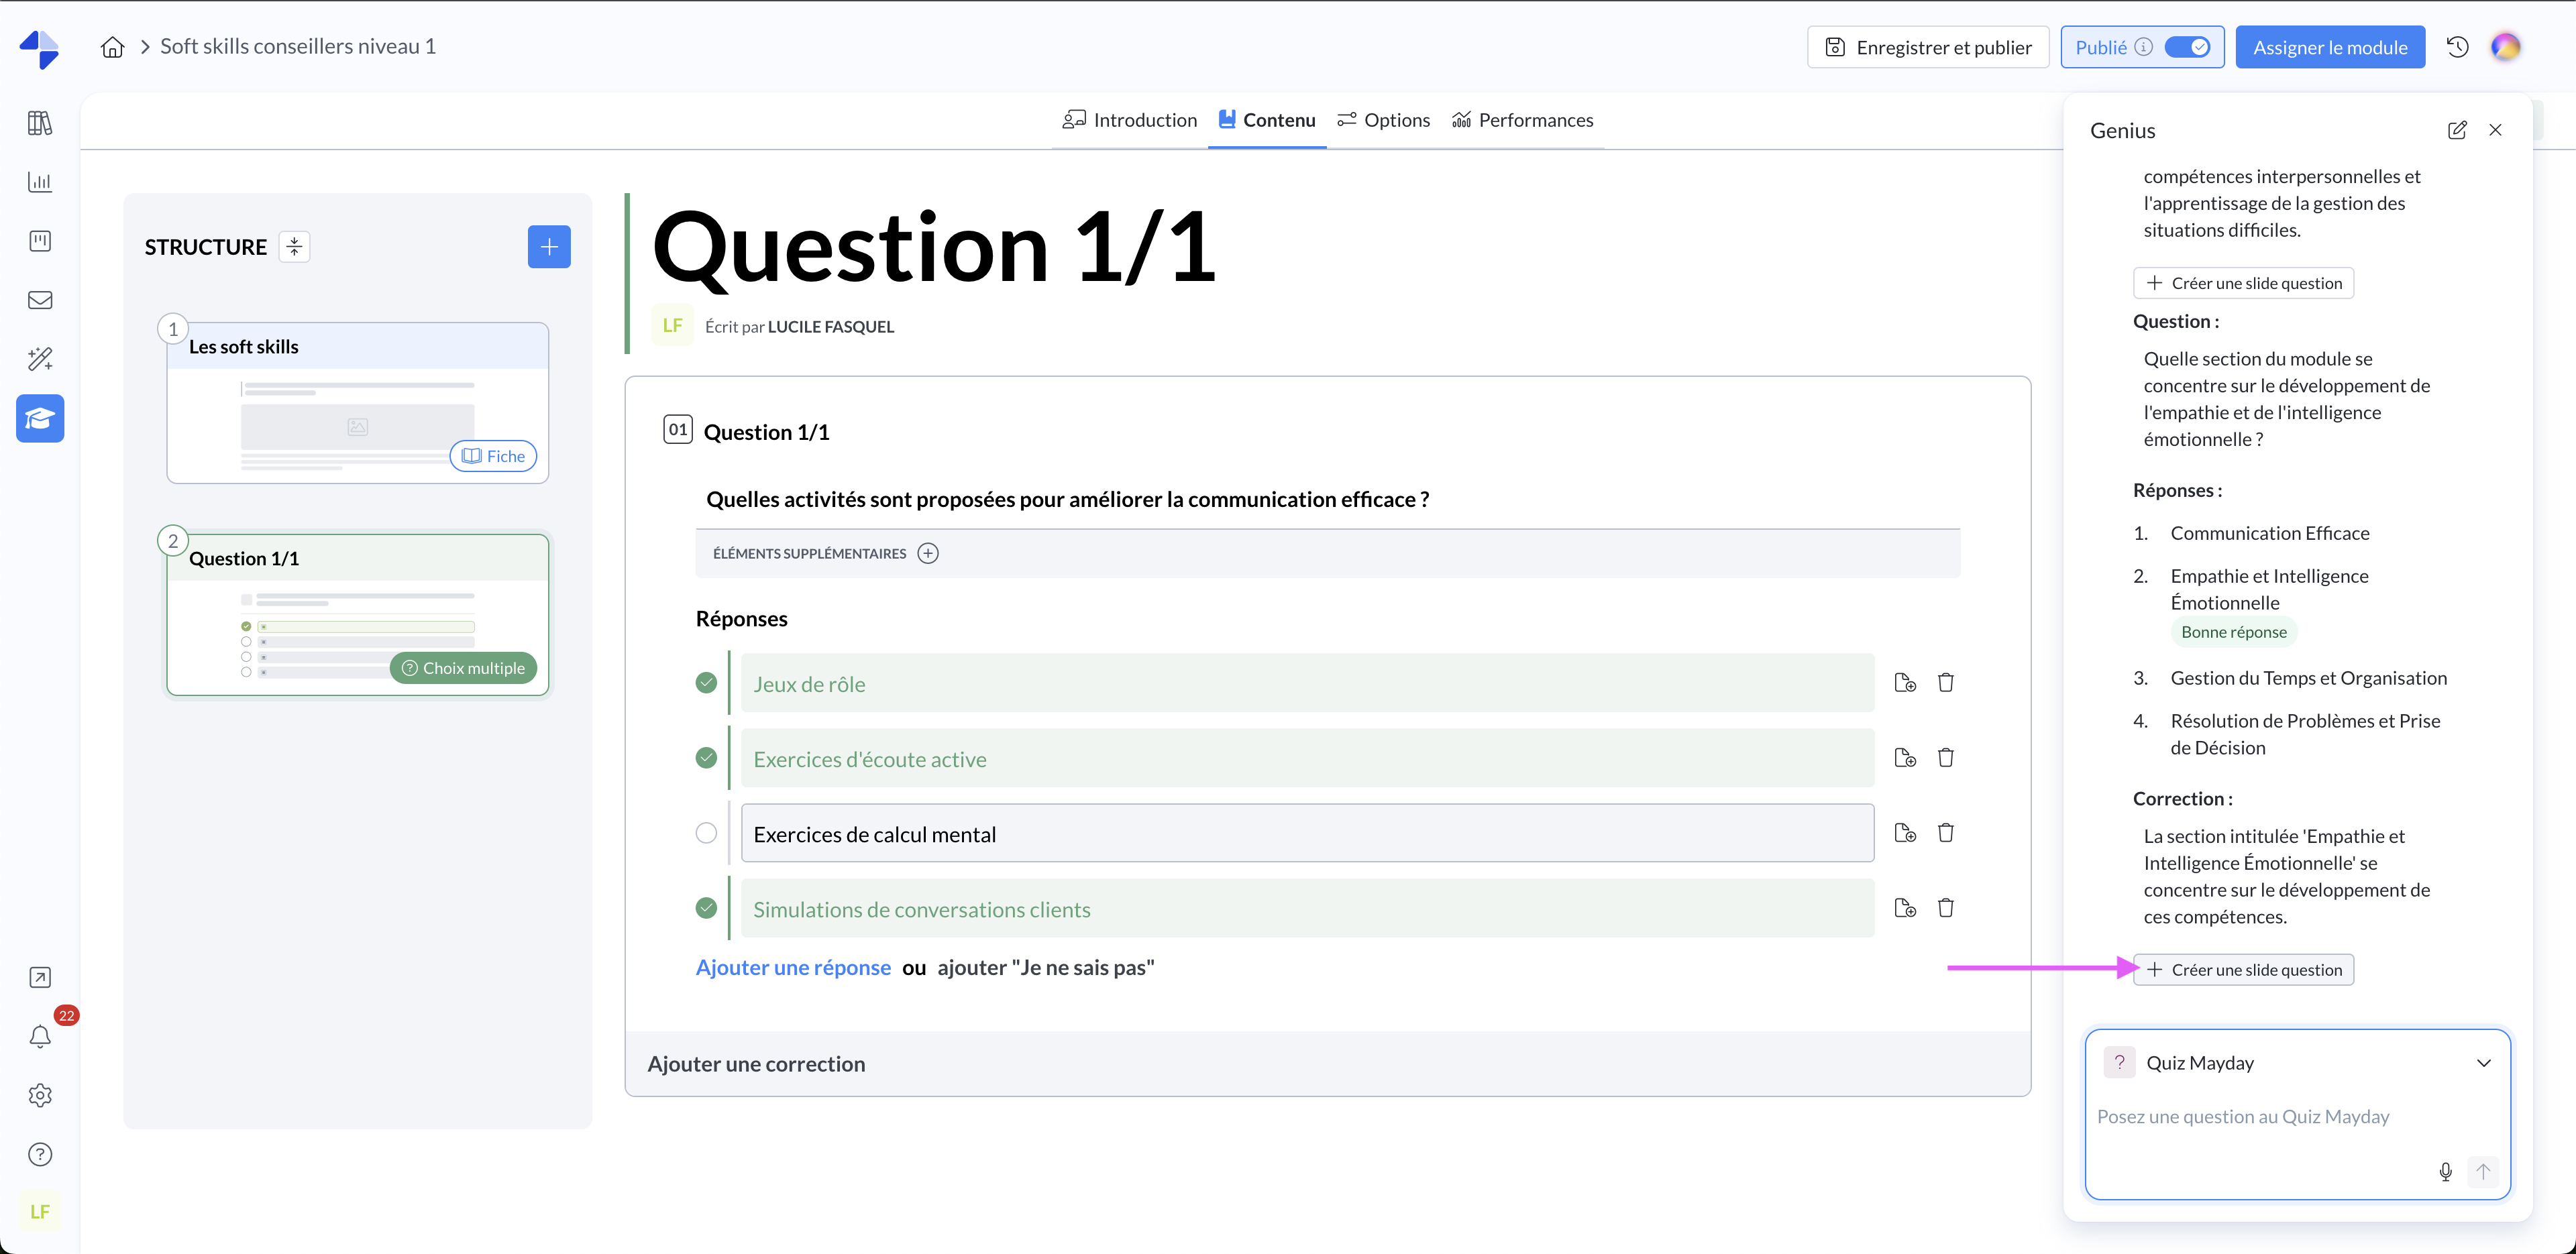Delete the "Jeux de rôle" answer
The width and height of the screenshot is (2576, 1254).
click(x=1945, y=683)
